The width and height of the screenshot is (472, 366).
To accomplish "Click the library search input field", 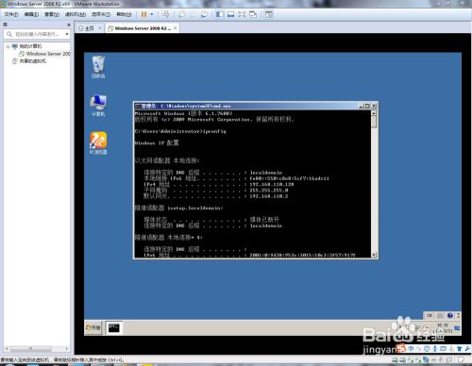I will (x=37, y=34).
